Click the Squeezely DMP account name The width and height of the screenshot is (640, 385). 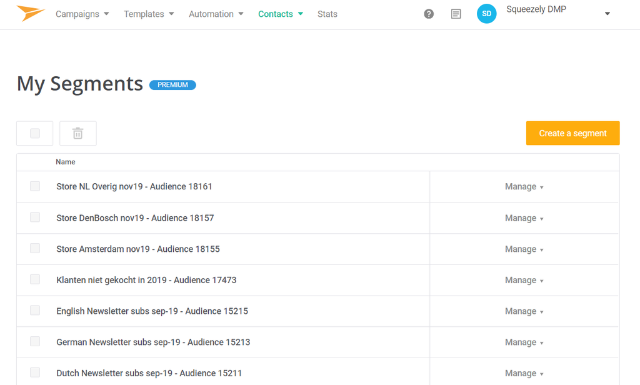536,9
